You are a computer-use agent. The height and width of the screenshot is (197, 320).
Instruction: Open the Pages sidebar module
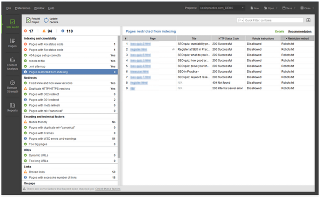12,43
